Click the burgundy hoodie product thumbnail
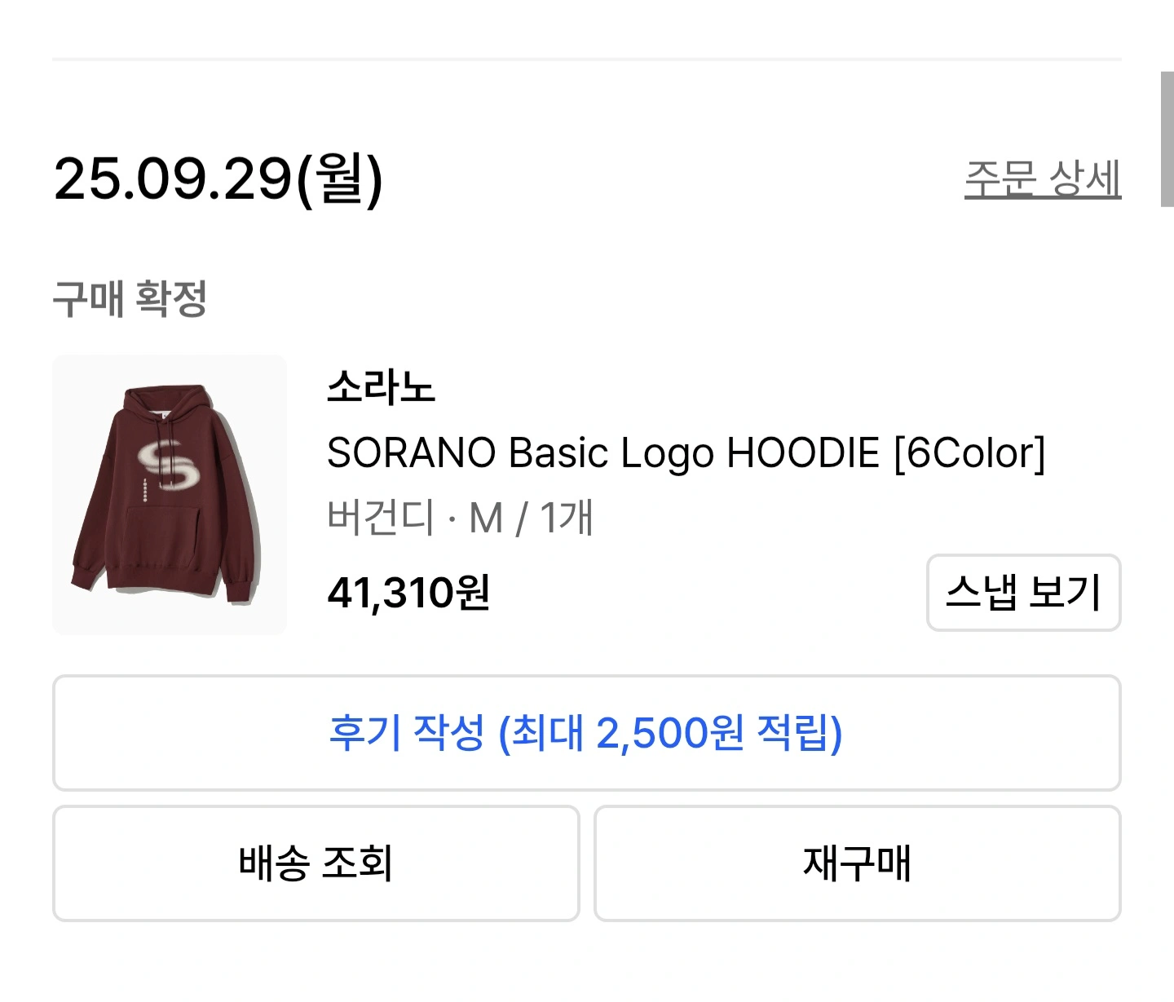This screenshot has width=1174, height=1002. point(170,494)
